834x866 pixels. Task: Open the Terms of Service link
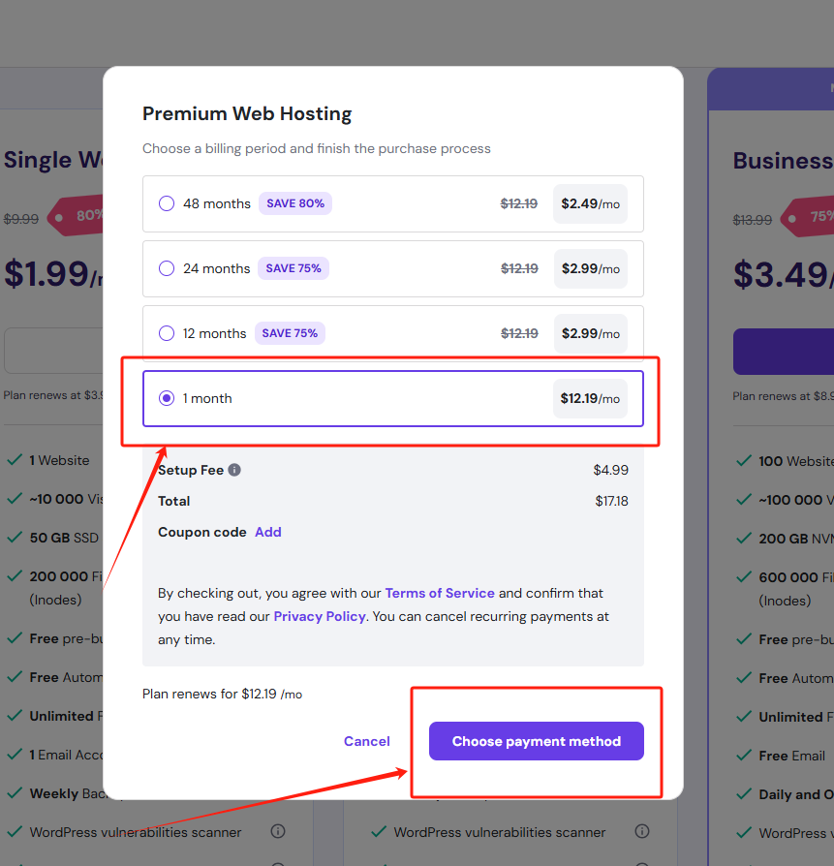(x=440, y=593)
